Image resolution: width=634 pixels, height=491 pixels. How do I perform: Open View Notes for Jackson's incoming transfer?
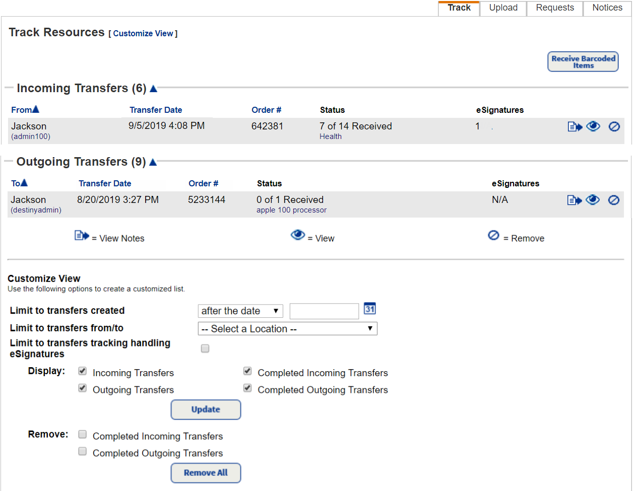(x=574, y=126)
